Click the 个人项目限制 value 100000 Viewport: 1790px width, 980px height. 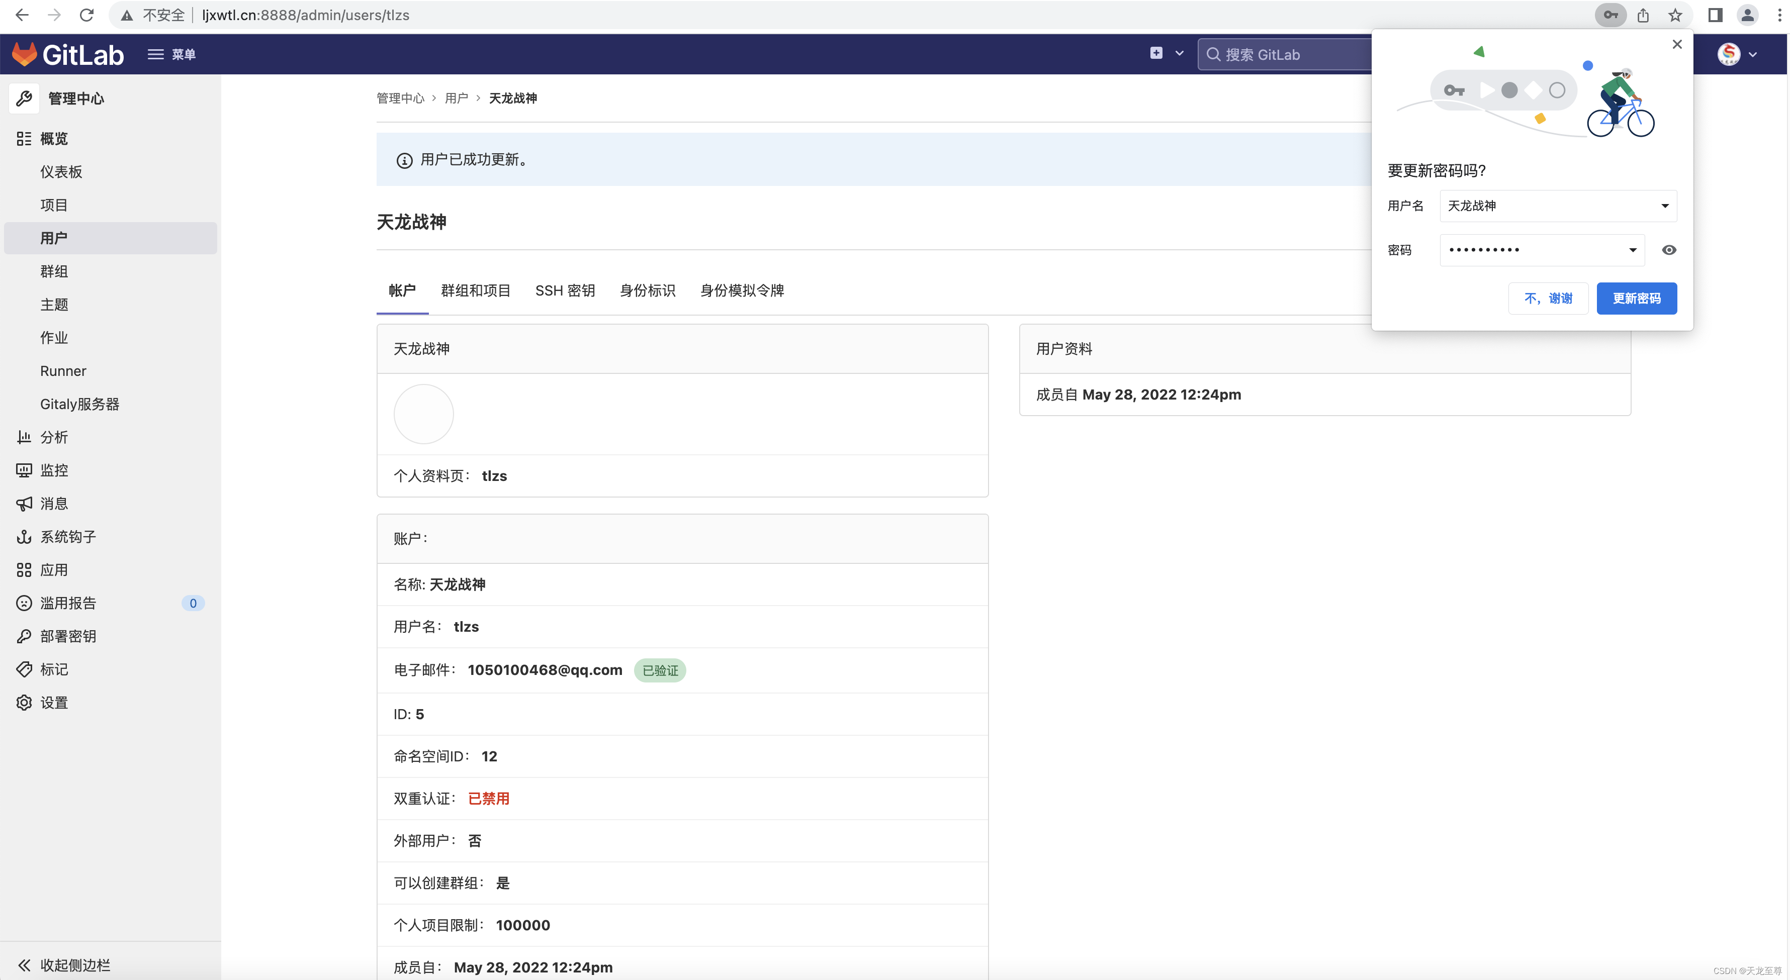[523, 925]
